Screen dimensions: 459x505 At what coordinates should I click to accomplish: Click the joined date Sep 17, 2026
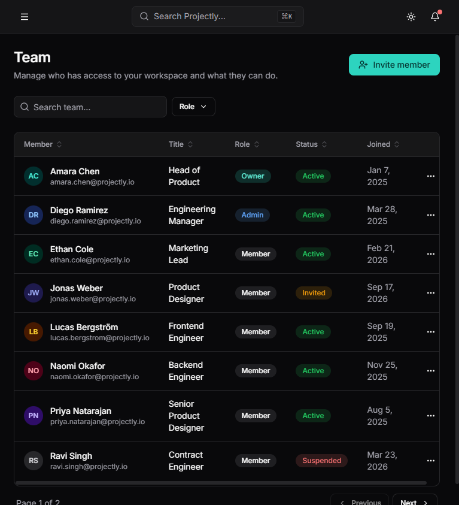click(381, 293)
